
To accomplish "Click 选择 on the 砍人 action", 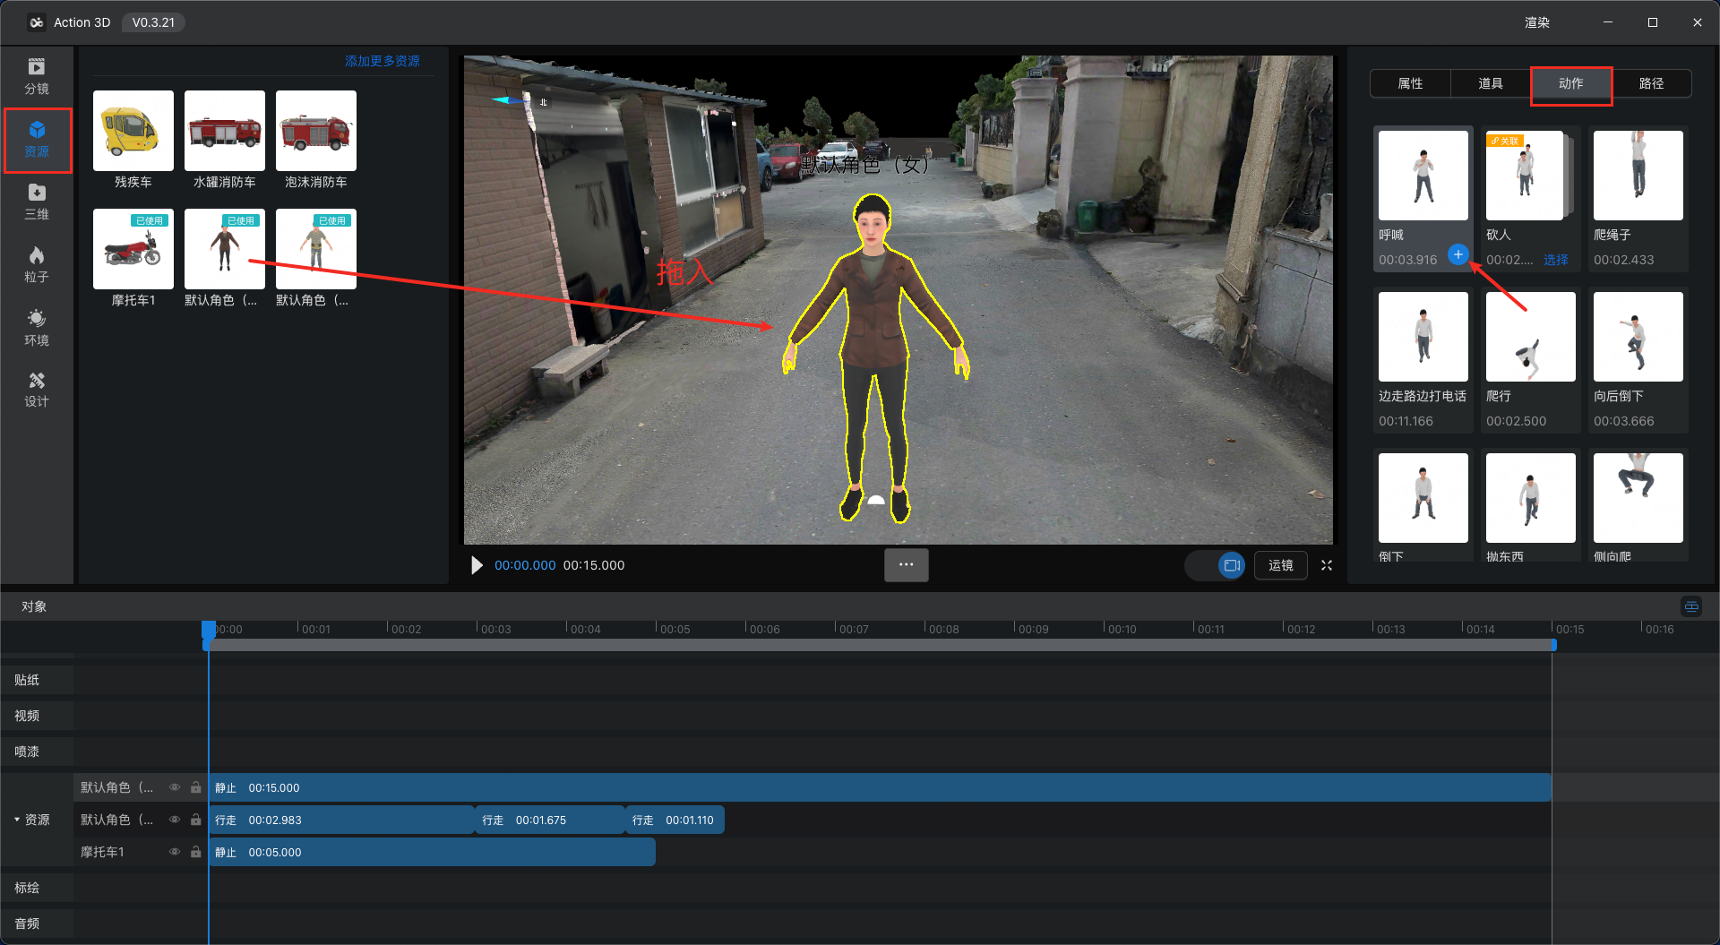I will (x=1556, y=260).
